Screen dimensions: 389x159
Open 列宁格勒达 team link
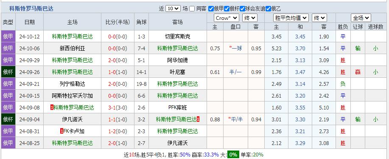pyautogui.click(x=72, y=84)
